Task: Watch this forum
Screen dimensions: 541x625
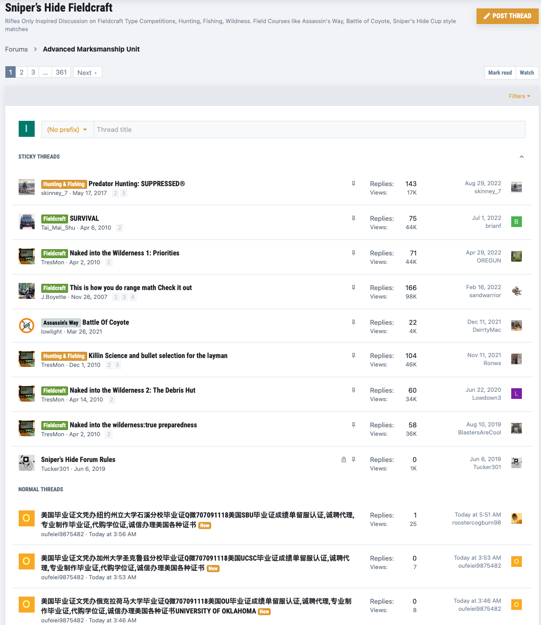Action: [527, 73]
